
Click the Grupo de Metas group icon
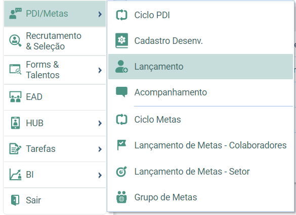pyautogui.click(x=121, y=197)
